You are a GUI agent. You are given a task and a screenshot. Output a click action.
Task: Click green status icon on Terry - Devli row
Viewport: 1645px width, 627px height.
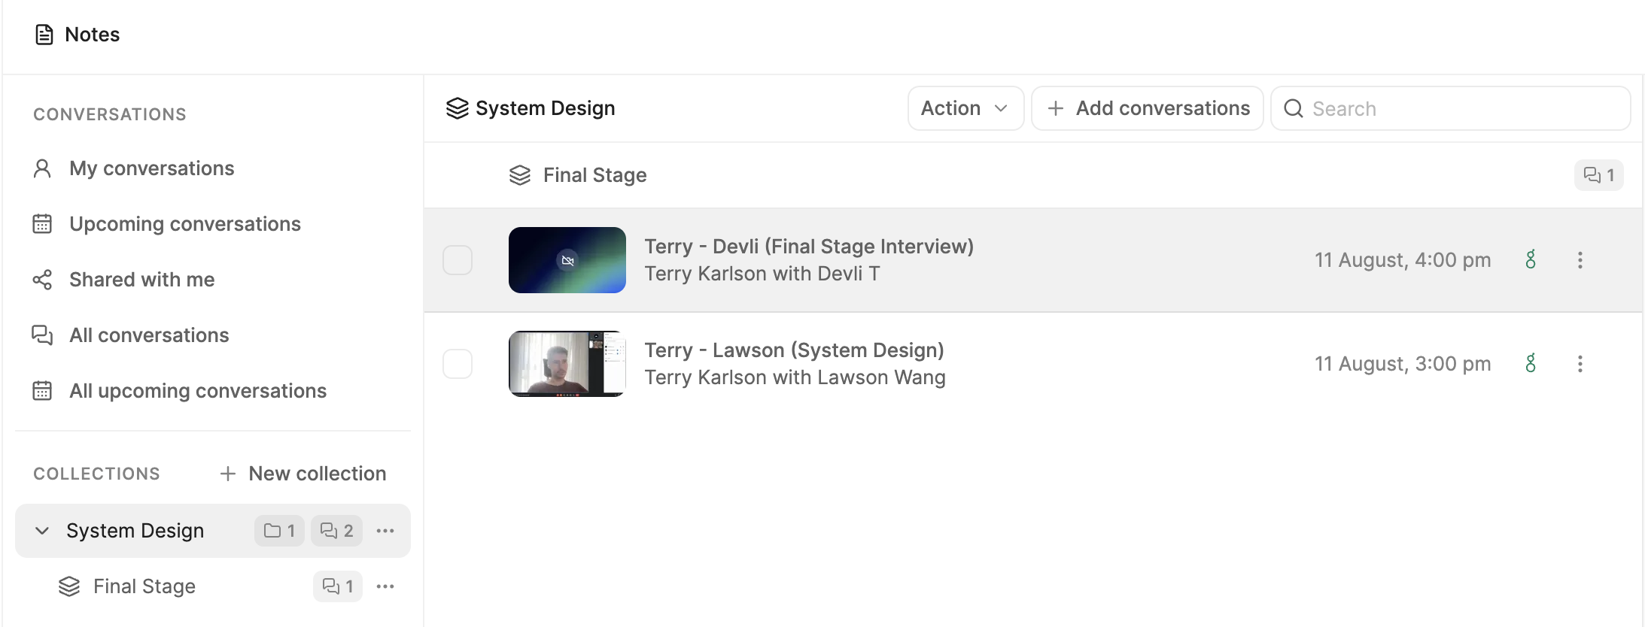click(1531, 260)
